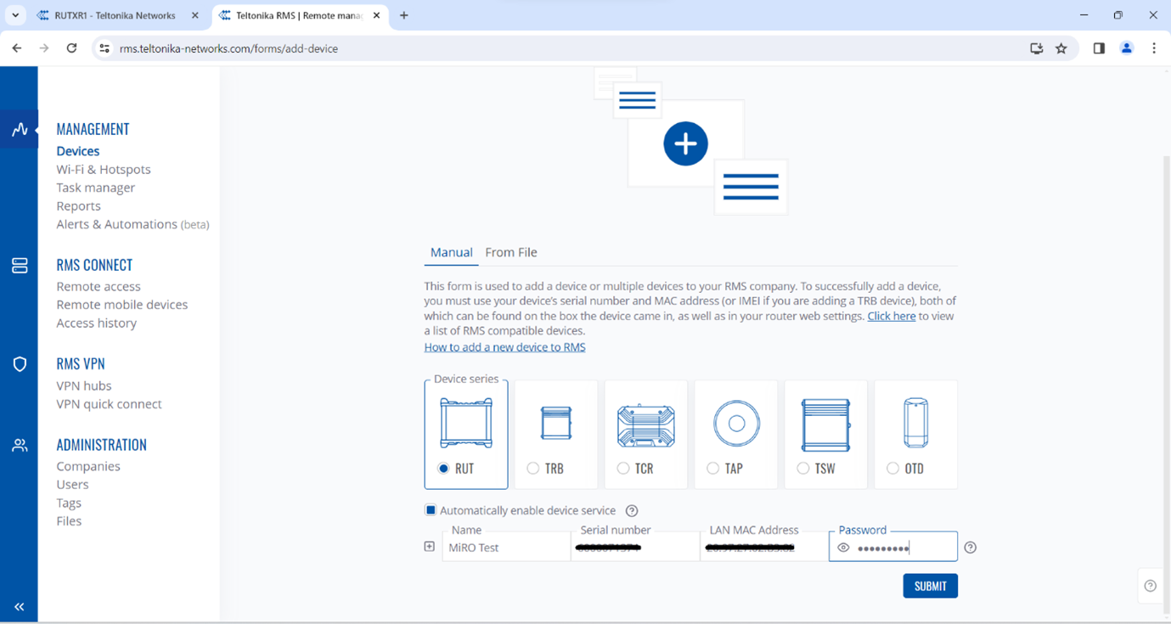Image resolution: width=1171 pixels, height=624 pixels.
Task: Open Chrome three-dot menu
Action: click(x=1154, y=48)
